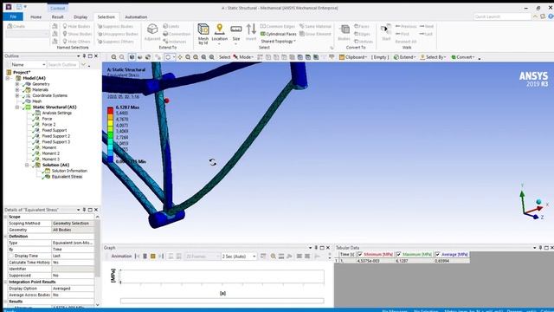This screenshot has width=554, height=312.
Task: Click the Invert selection icon
Action: coord(251,33)
